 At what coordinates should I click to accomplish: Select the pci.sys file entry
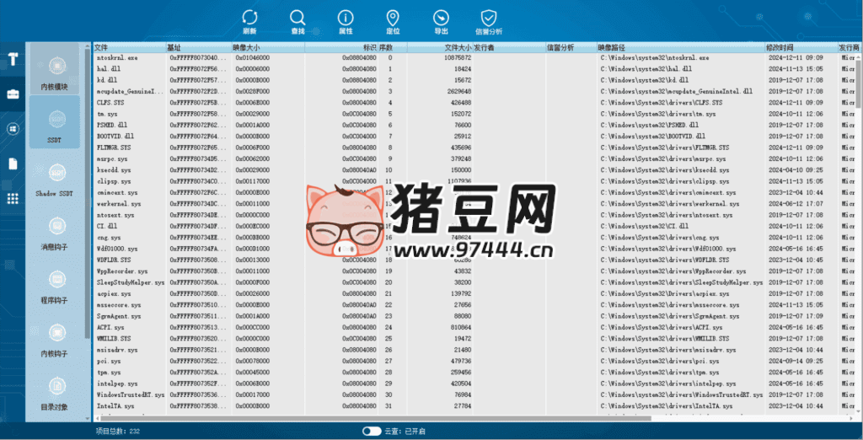tap(109, 362)
